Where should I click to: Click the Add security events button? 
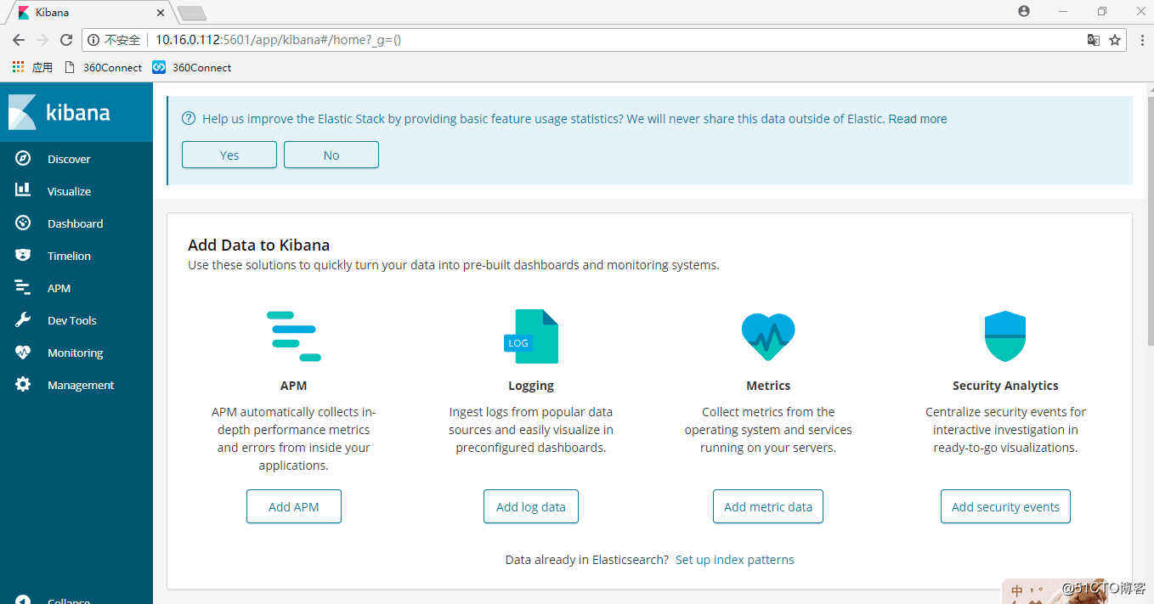coord(1005,506)
